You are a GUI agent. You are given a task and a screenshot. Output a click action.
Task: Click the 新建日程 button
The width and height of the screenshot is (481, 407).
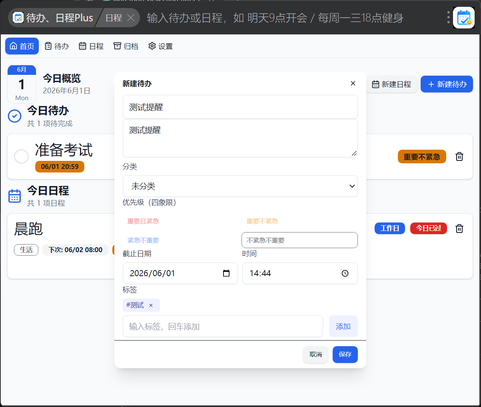click(x=391, y=84)
